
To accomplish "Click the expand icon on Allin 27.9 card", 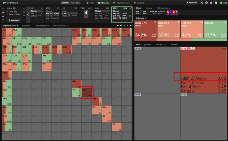I will [155, 22].
